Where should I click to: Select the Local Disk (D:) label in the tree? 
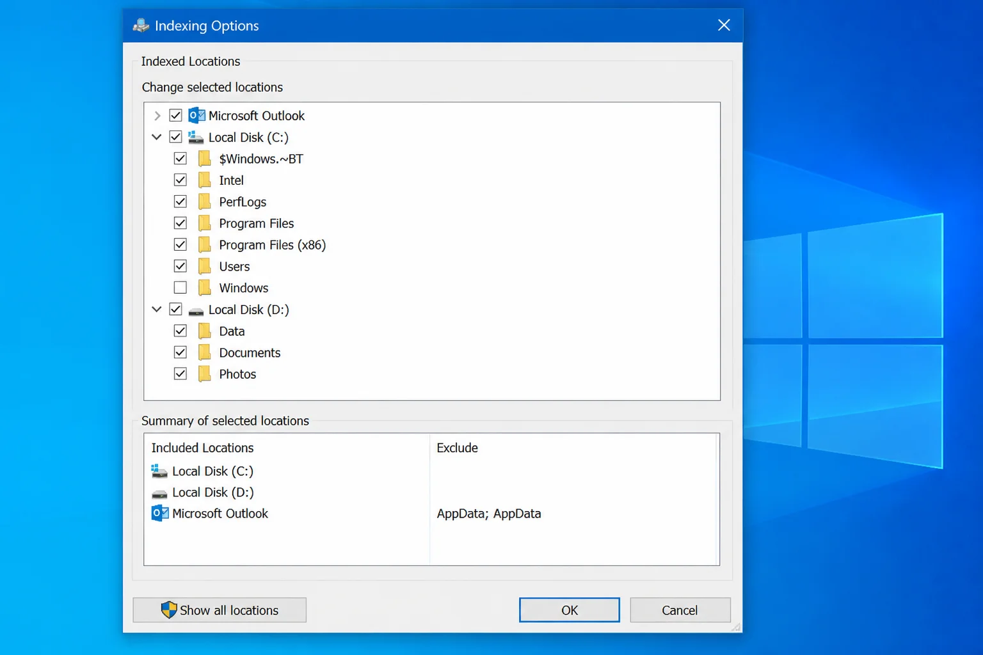(x=249, y=310)
